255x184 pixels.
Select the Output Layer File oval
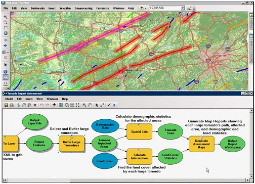pyautogui.click(x=35, y=122)
